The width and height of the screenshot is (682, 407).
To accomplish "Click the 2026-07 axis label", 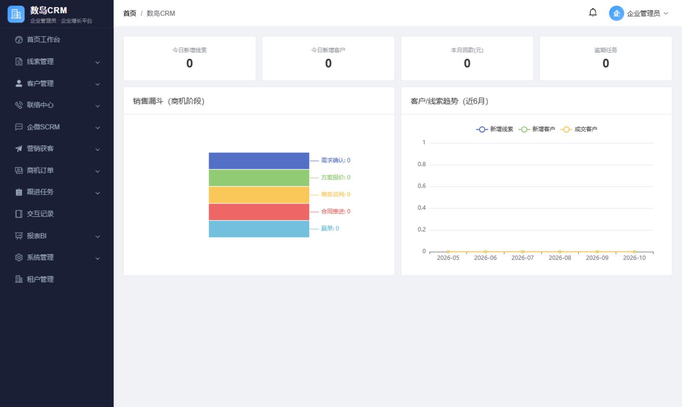I will 523,258.
